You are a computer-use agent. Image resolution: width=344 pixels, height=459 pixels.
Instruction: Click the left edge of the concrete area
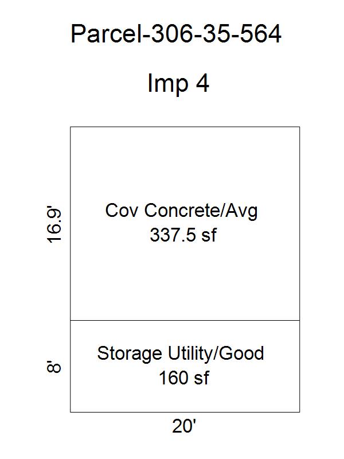(70, 224)
